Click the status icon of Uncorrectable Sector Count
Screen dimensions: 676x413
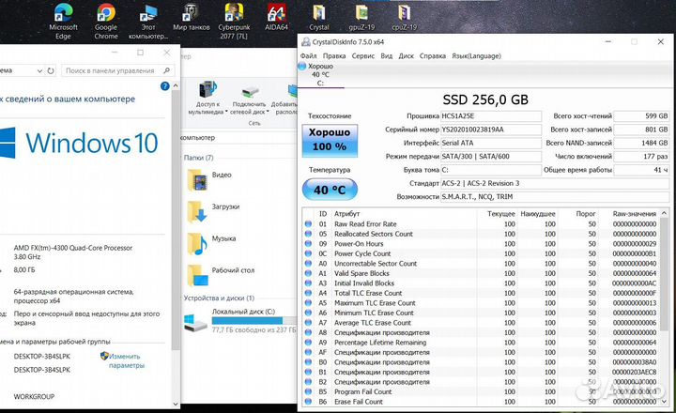(x=308, y=264)
